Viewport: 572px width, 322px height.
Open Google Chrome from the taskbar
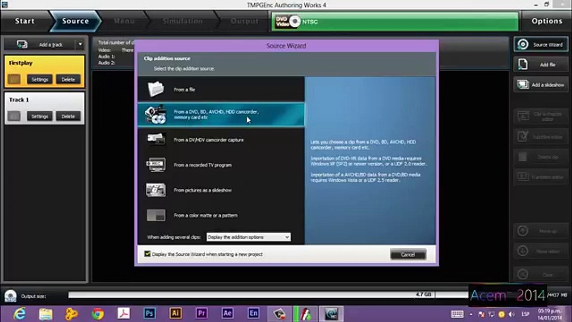(97, 314)
